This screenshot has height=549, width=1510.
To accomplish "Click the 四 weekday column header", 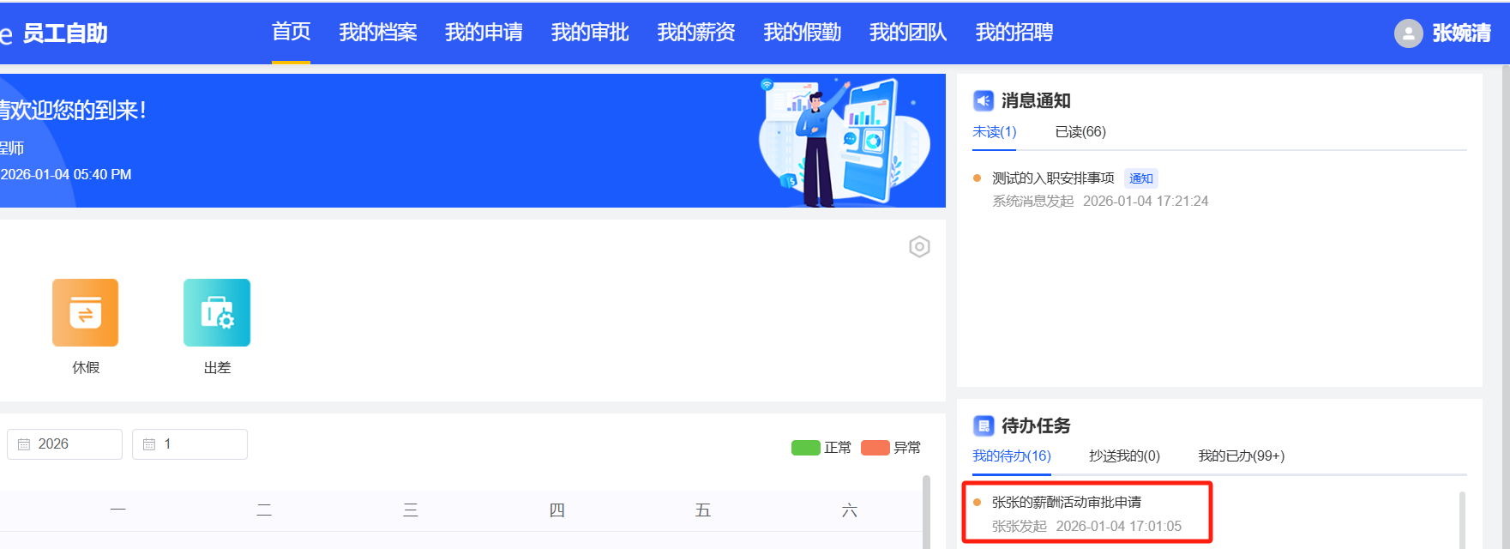I will [556, 510].
